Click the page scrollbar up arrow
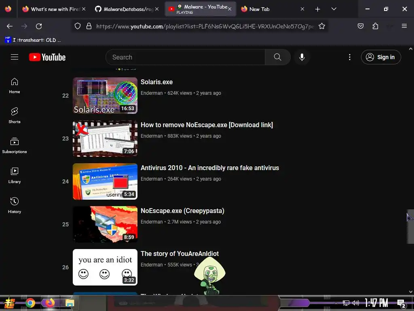Image resolution: width=414 pixels, height=311 pixels. [411, 49]
